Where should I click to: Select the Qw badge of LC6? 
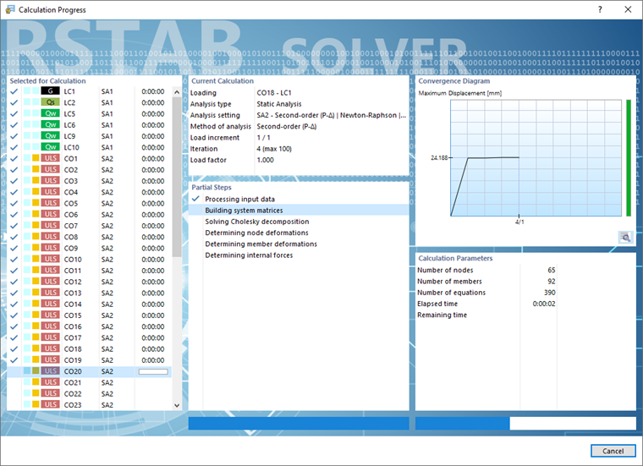(x=50, y=124)
